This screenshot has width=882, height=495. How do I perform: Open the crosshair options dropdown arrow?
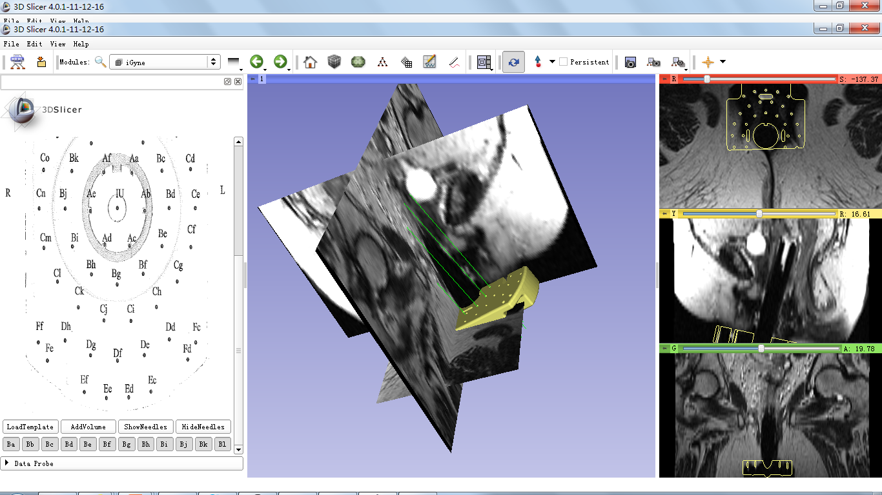click(723, 62)
